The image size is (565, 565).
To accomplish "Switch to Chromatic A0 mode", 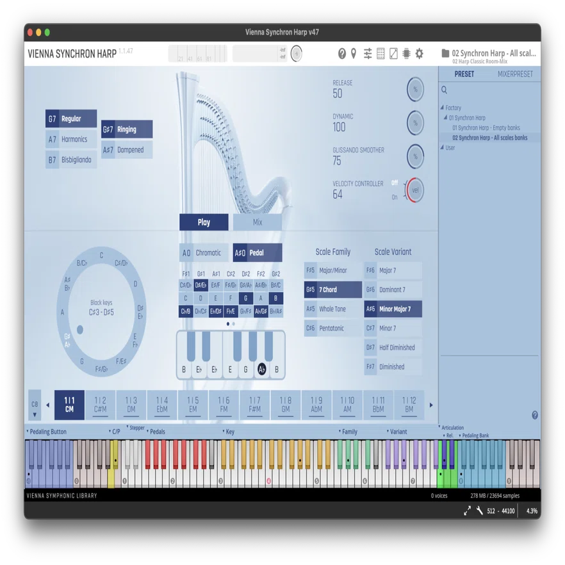I will 204,253.
